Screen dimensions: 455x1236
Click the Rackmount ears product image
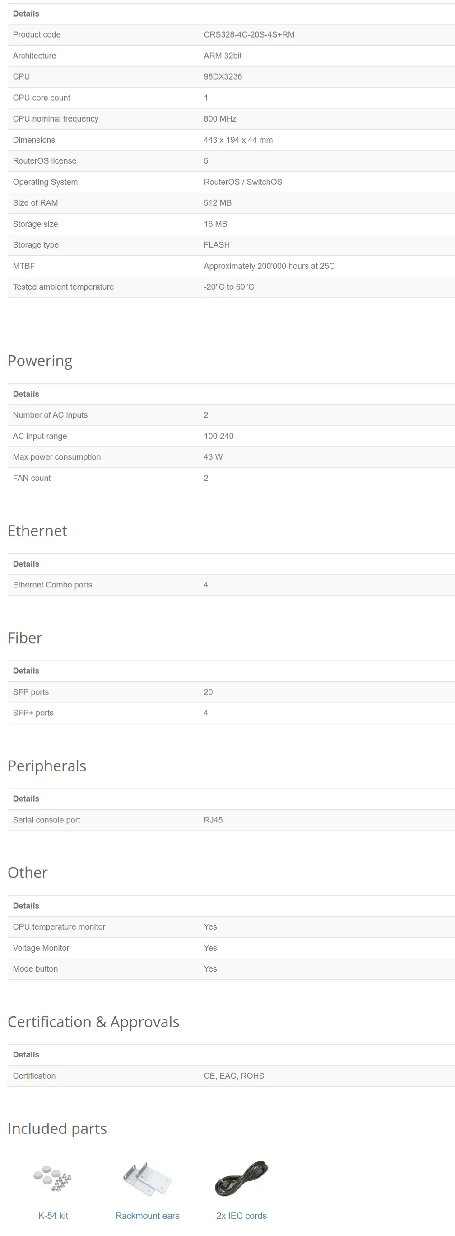click(147, 1178)
